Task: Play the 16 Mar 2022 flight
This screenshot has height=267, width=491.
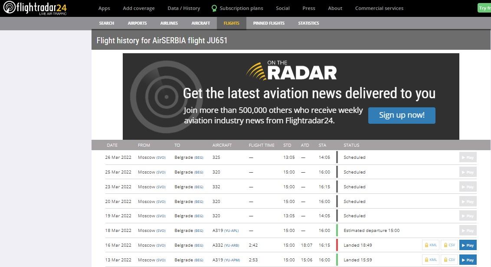Action: pos(468,245)
